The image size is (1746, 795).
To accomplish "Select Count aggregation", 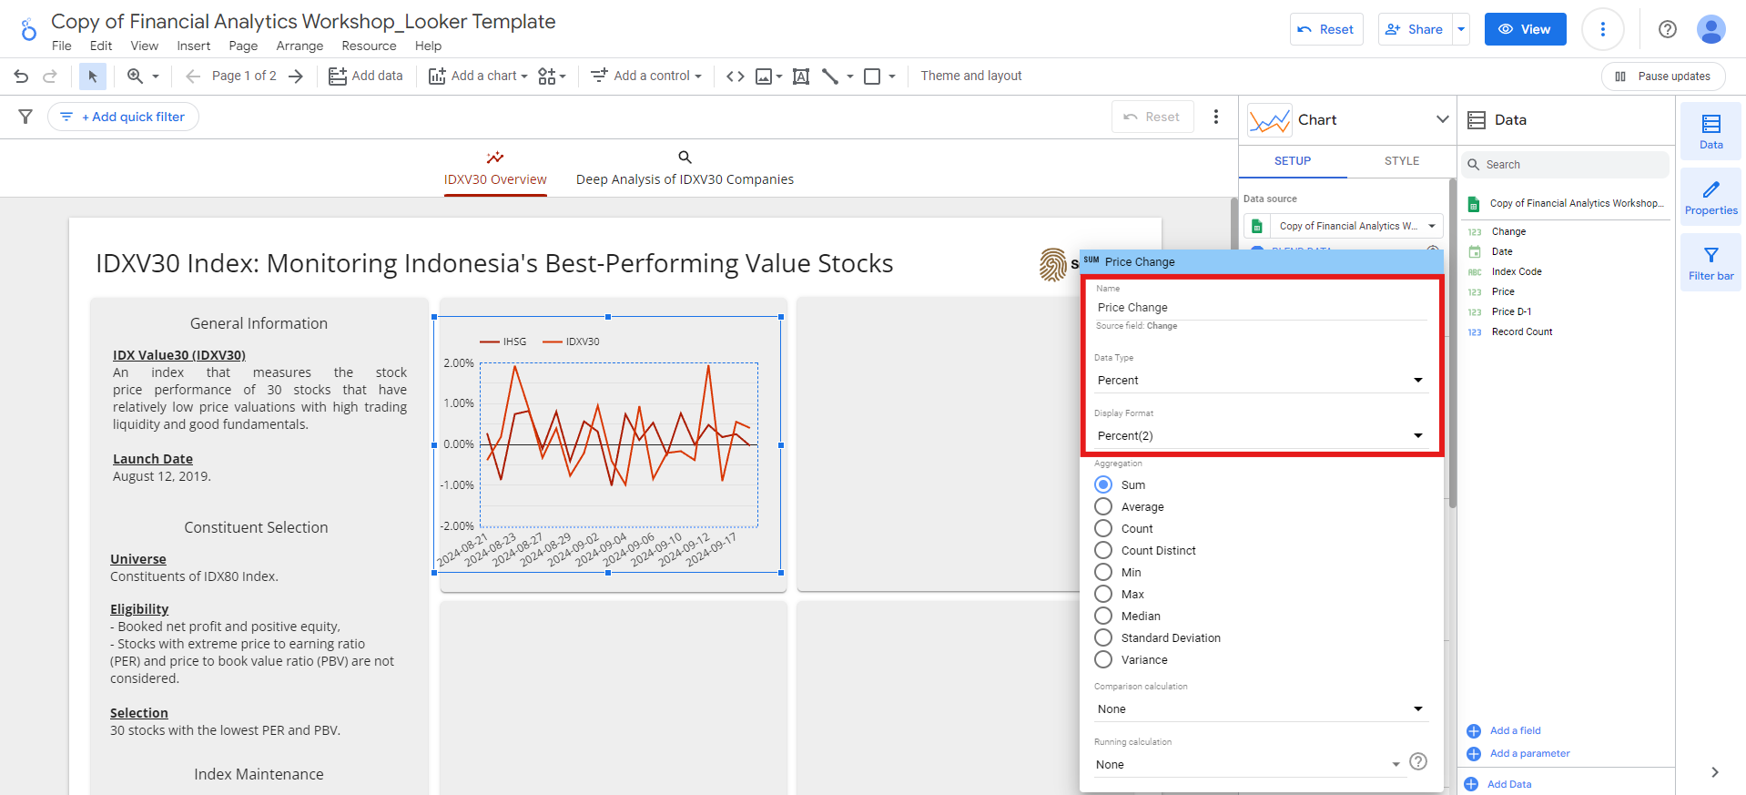I will 1103,528.
